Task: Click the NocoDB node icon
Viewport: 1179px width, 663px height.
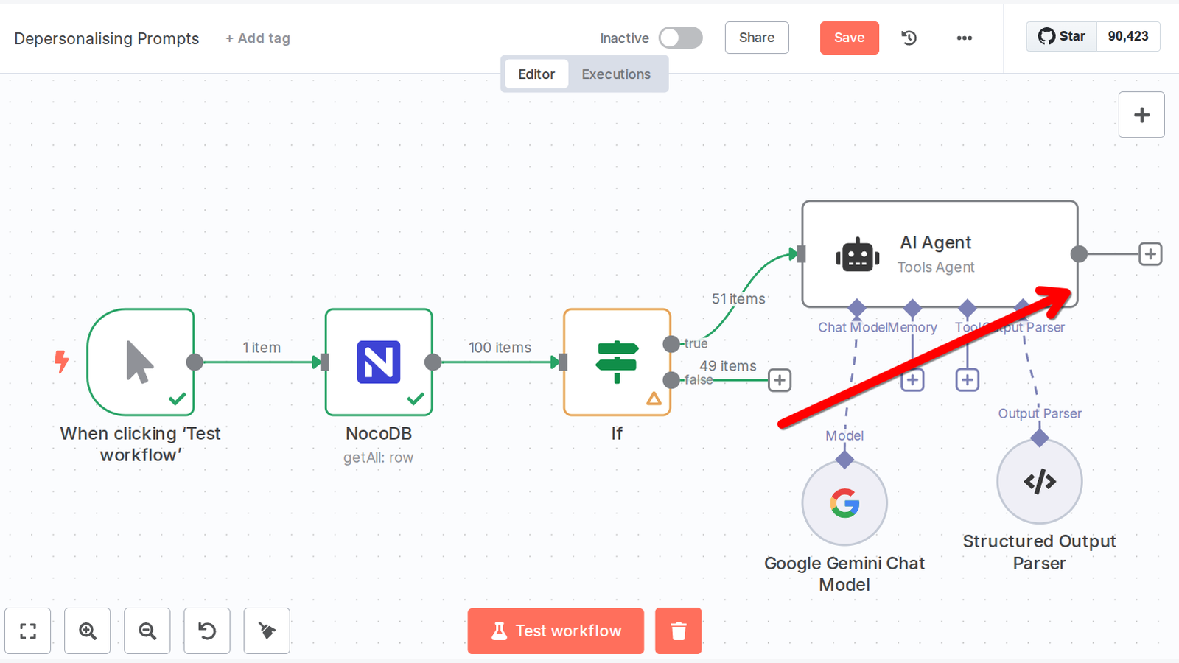Action: coord(379,362)
